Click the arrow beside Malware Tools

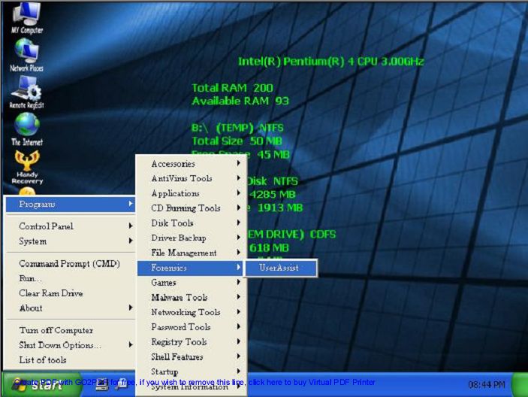[238, 296]
